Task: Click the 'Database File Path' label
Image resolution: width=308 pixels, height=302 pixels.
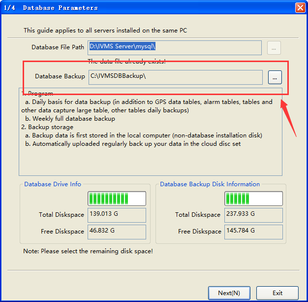Action: coord(58,47)
